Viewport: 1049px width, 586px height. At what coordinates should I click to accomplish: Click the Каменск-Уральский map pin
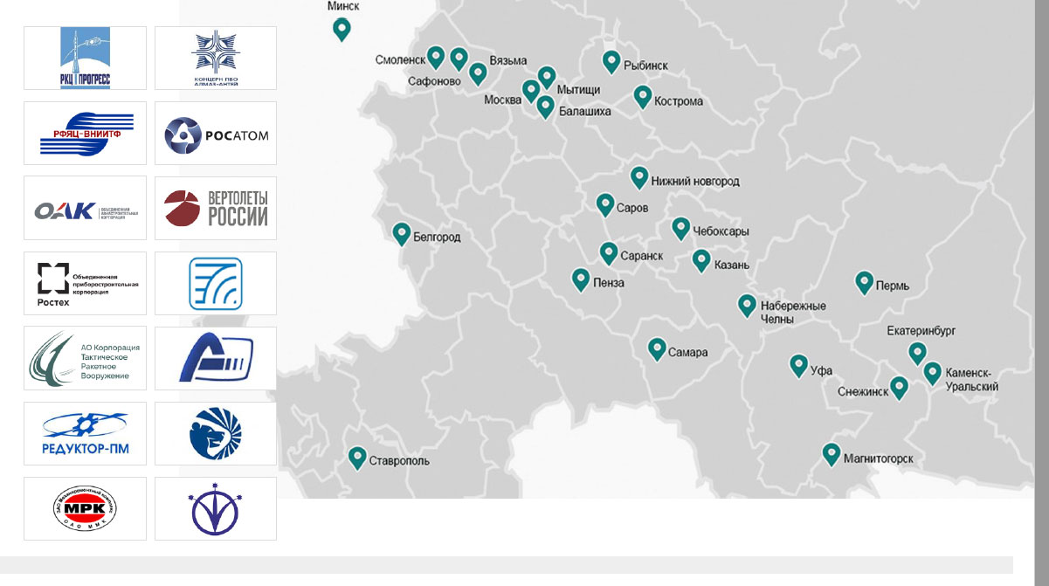pyautogui.click(x=933, y=373)
